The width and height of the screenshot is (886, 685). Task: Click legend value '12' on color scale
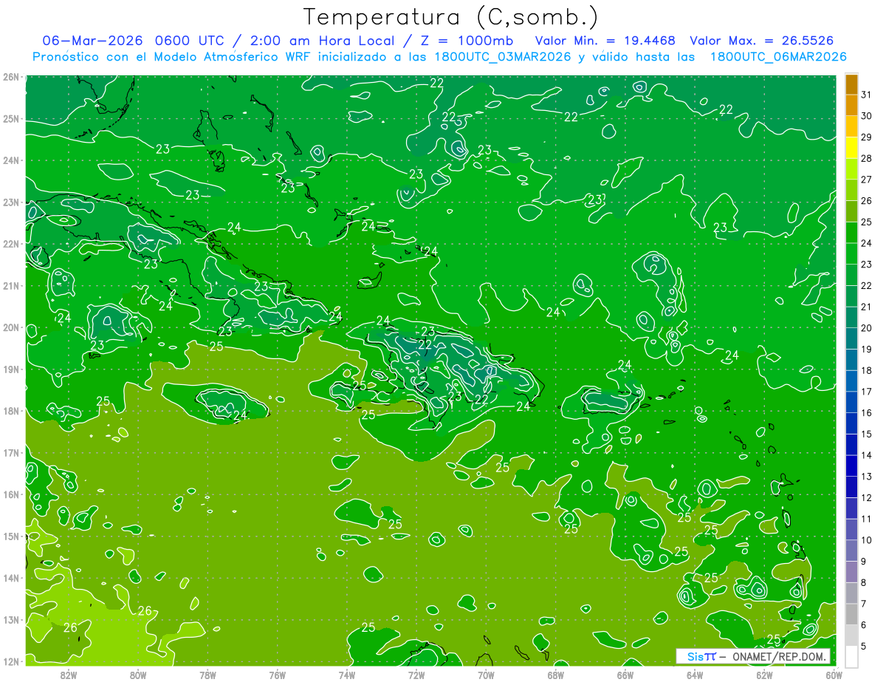pos(866,497)
